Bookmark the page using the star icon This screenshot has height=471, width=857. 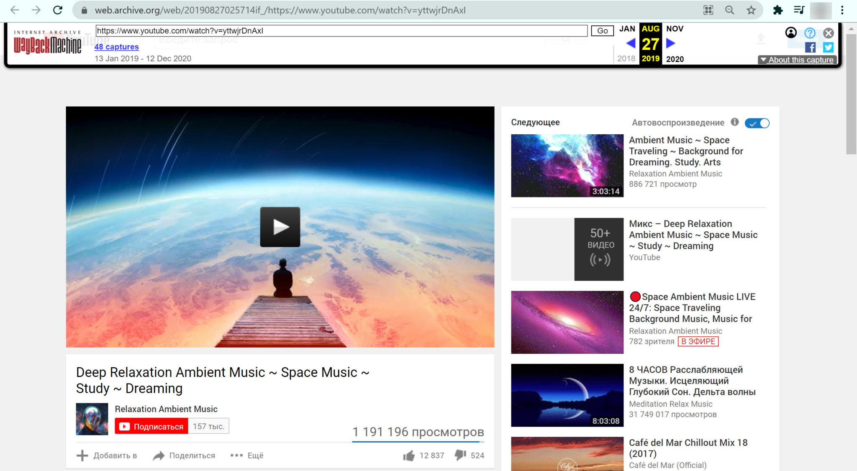(x=750, y=10)
